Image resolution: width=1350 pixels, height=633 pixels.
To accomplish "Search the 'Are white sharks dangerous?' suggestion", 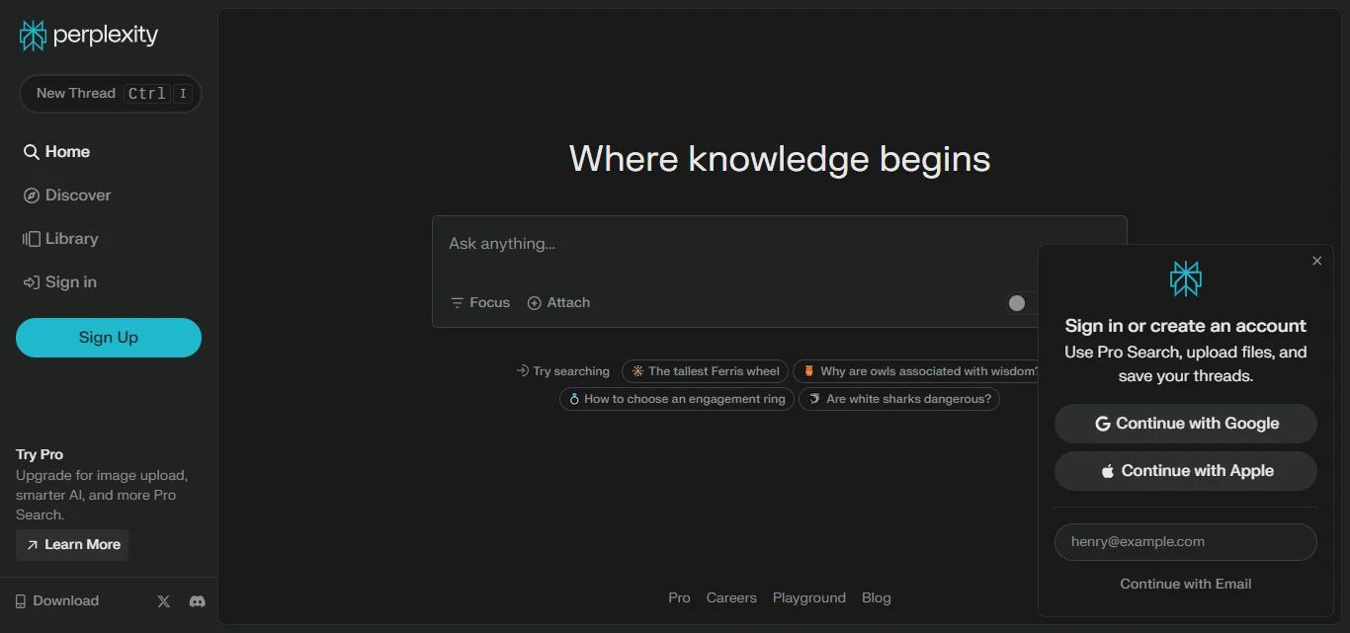I will pos(899,399).
